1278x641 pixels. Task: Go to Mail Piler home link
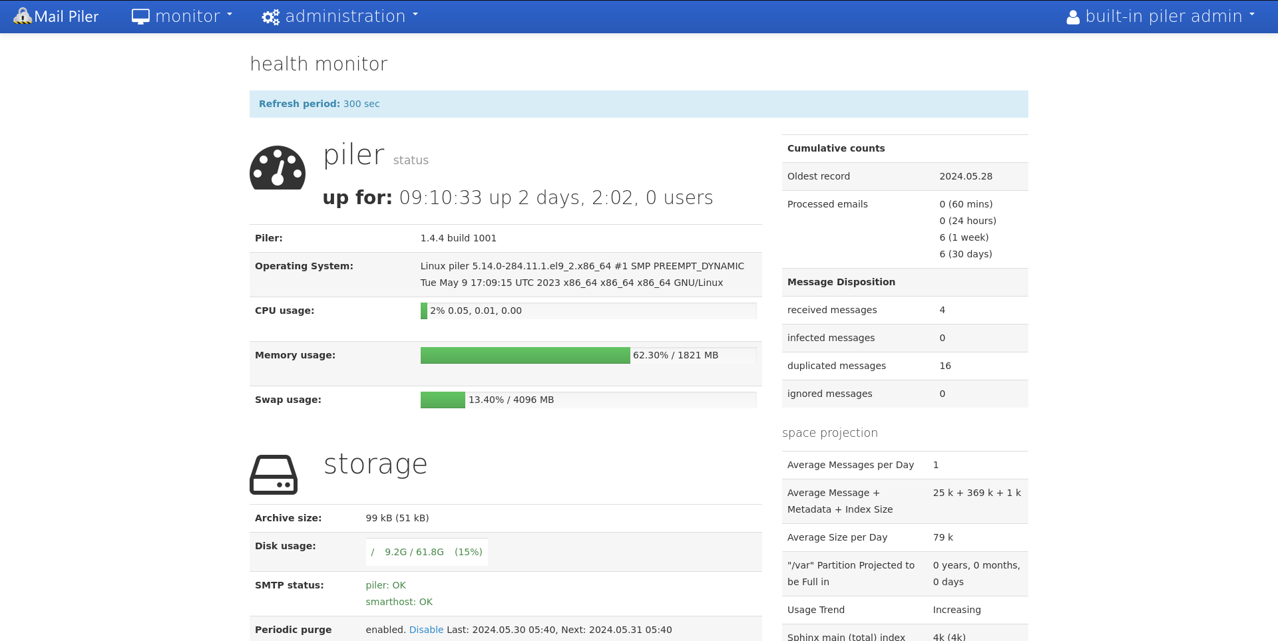pyautogui.click(x=66, y=17)
